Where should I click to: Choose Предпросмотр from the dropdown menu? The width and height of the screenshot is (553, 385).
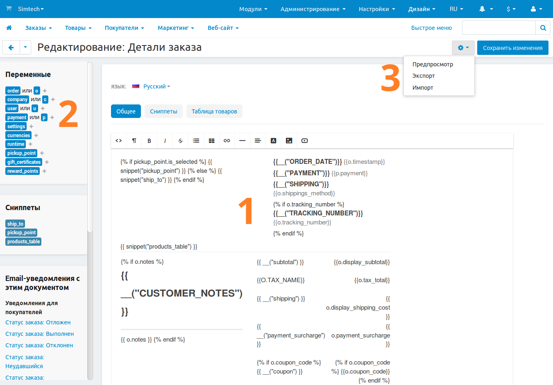[433, 64]
